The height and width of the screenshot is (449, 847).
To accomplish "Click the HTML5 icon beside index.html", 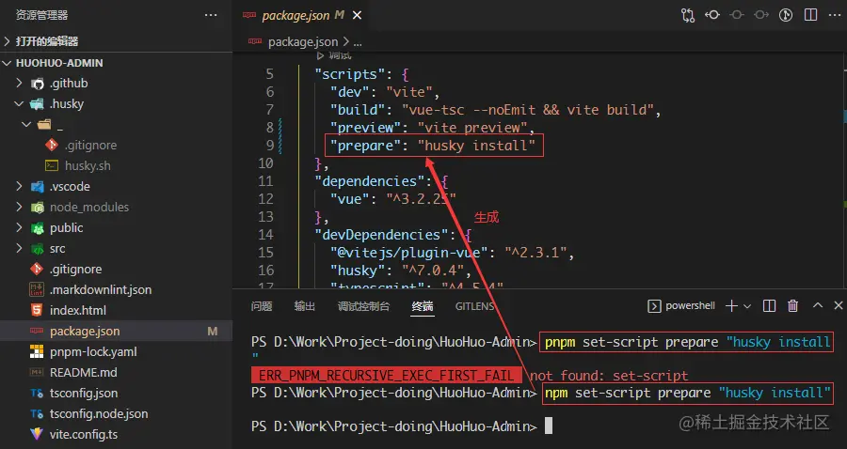I will click(x=37, y=310).
